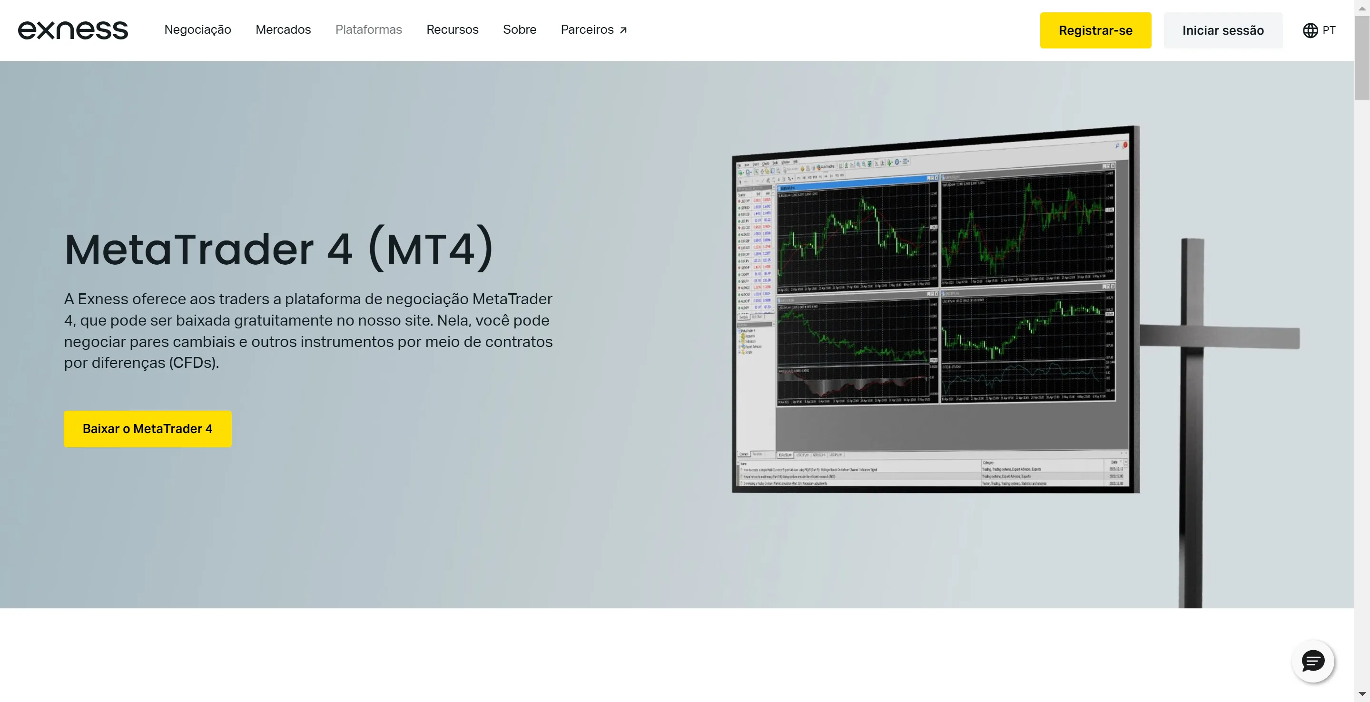Open the Plataformas menu
The width and height of the screenshot is (1370, 702).
pyautogui.click(x=369, y=30)
